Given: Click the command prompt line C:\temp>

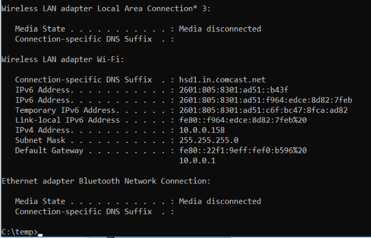Looking at the screenshot, I should [x=20, y=232].
